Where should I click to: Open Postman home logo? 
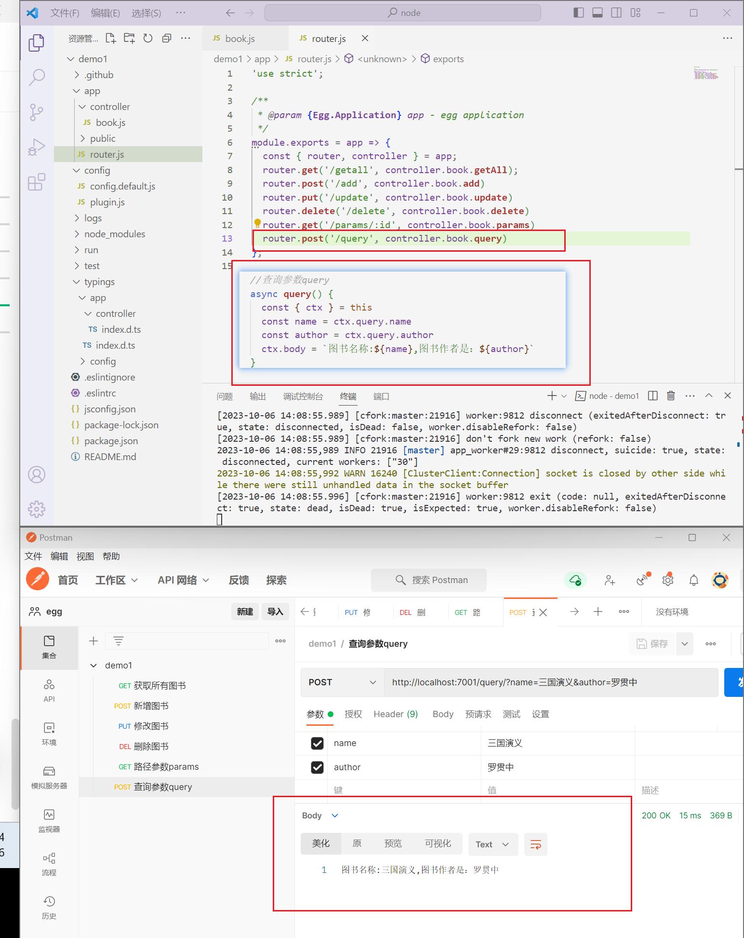point(38,579)
